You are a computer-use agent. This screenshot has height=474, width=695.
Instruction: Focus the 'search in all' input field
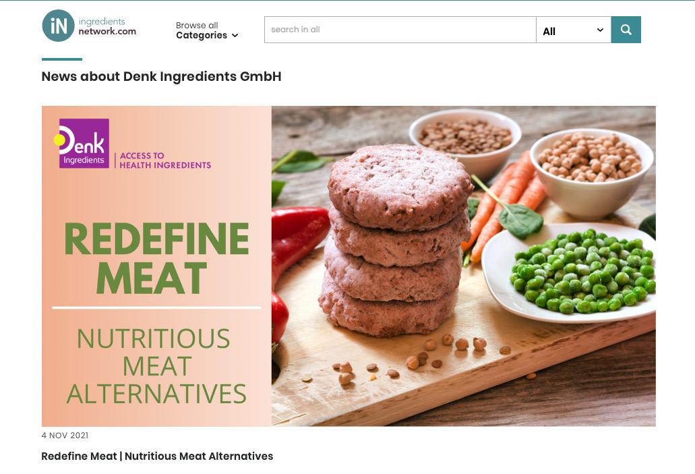[x=400, y=30]
